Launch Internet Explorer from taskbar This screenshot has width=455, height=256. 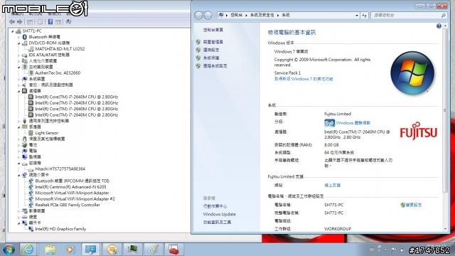(28, 250)
